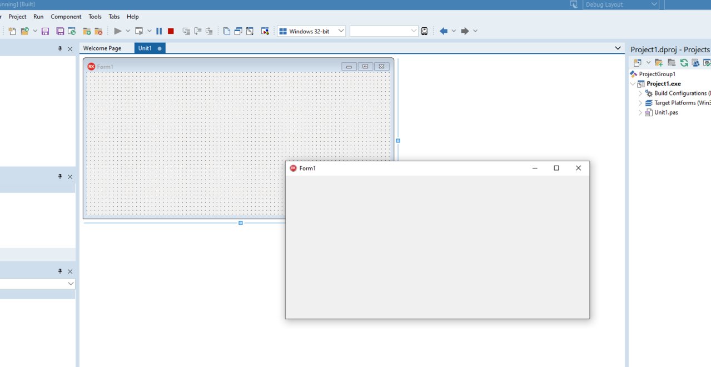Close the bottom left docked panel
This screenshot has width=711, height=367.
point(70,271)
